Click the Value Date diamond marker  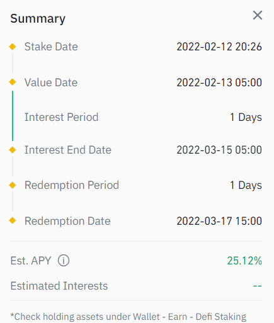(13, 82)
